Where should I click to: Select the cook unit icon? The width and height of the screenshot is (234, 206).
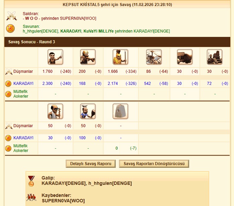click(x=88, y=111)
